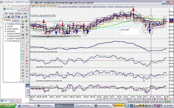Open the Summary by Accounts tab

click(x=124, y=7)
